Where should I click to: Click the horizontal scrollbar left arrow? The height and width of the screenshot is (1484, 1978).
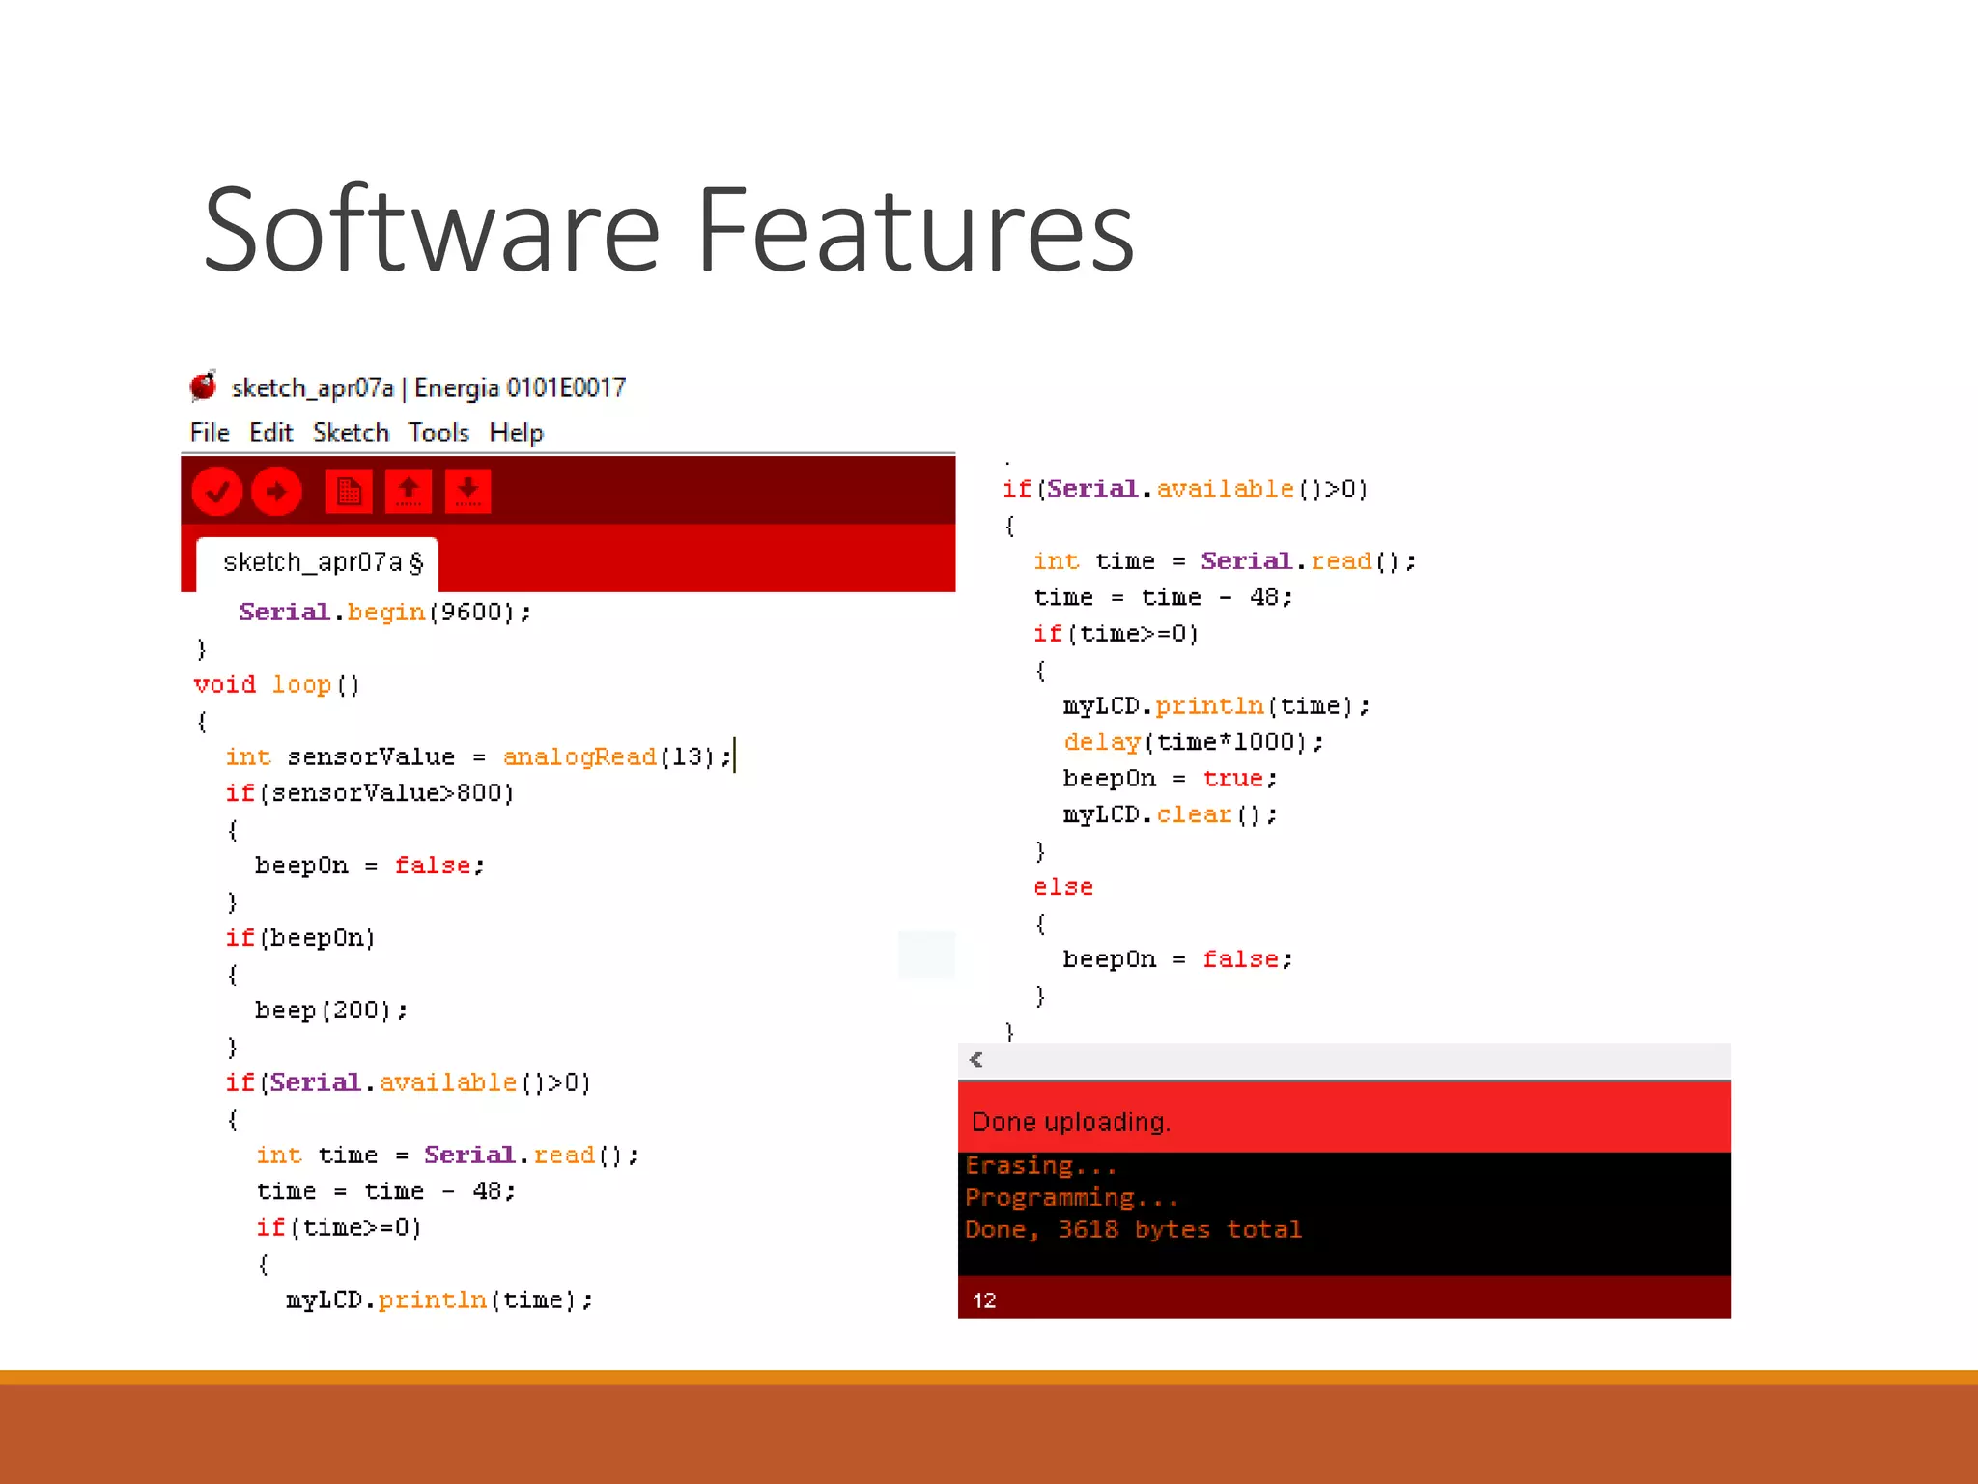click(x=976, y=1060)
